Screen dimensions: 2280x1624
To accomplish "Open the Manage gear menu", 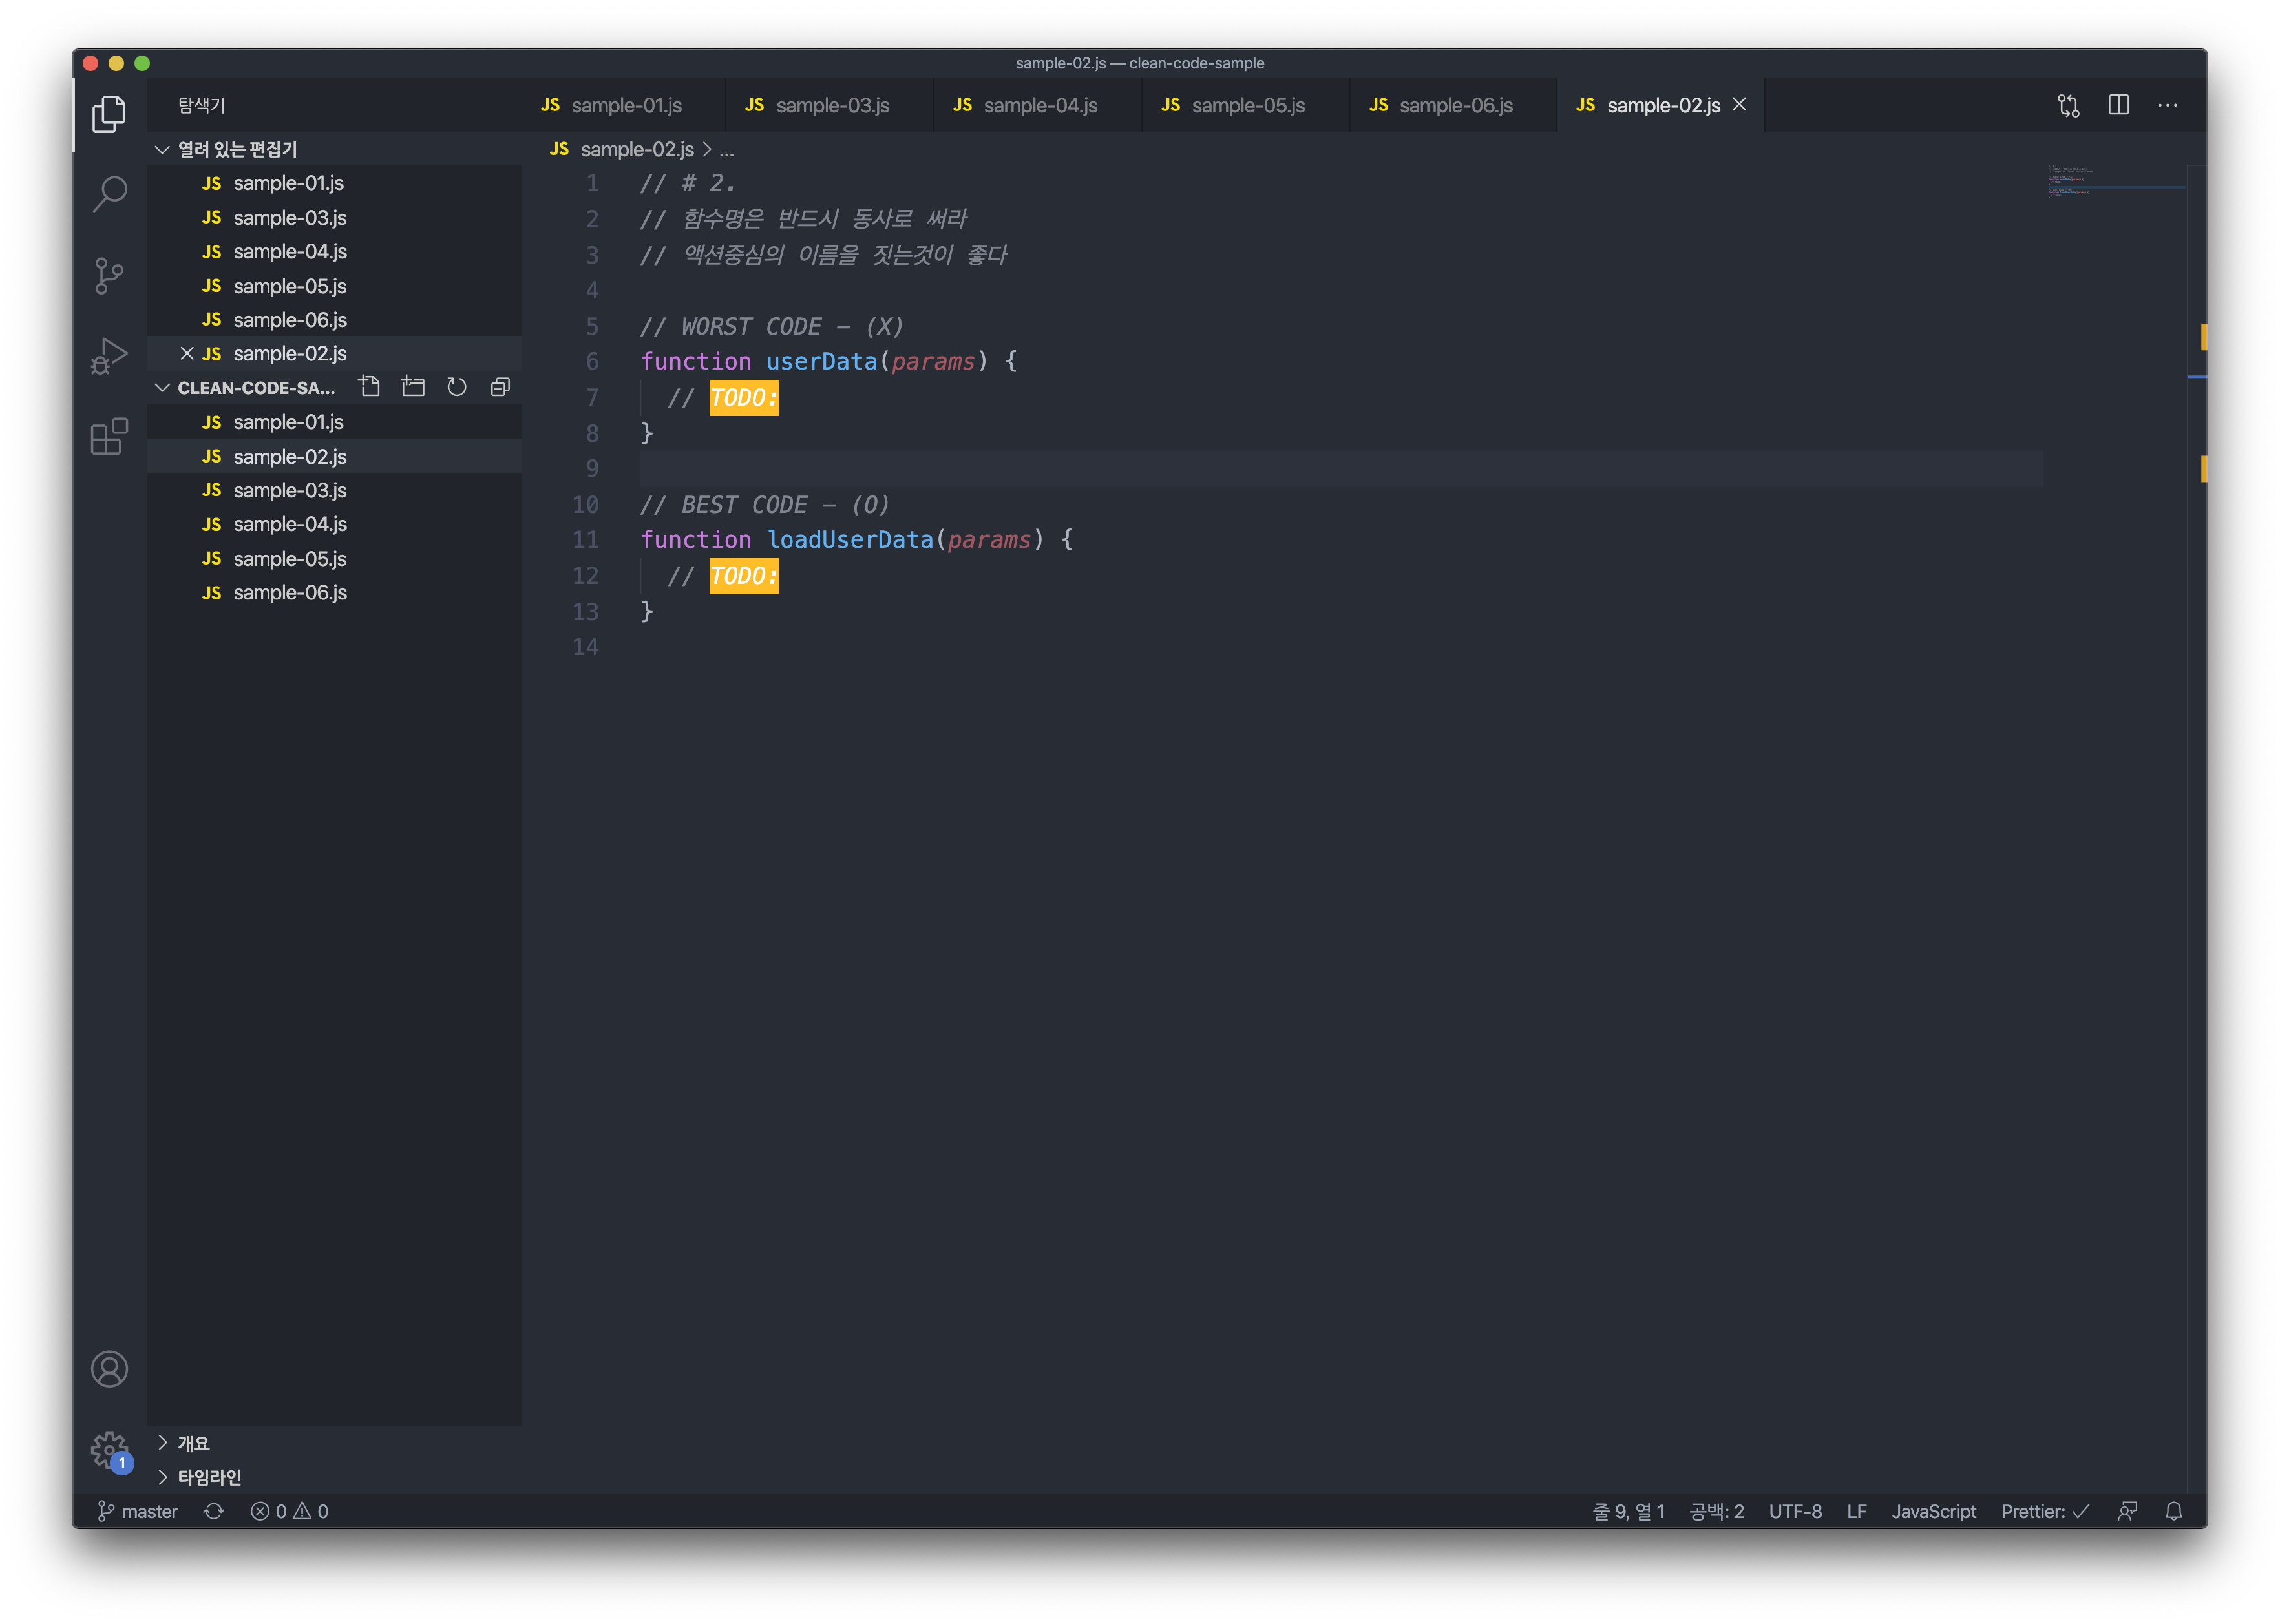I will point(109,1450).
